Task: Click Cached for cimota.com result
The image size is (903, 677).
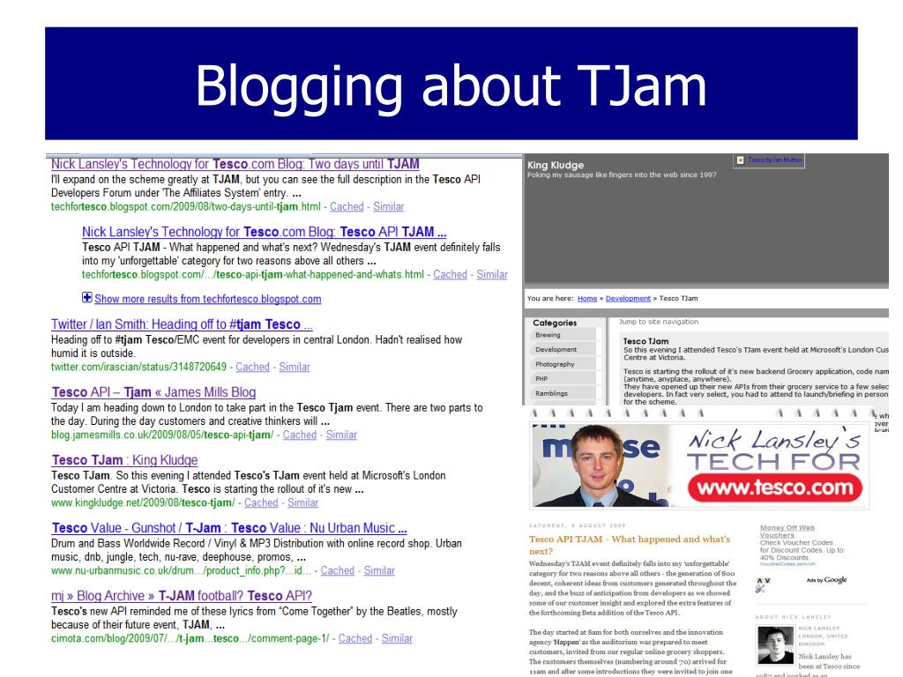Action: (355, 638)
